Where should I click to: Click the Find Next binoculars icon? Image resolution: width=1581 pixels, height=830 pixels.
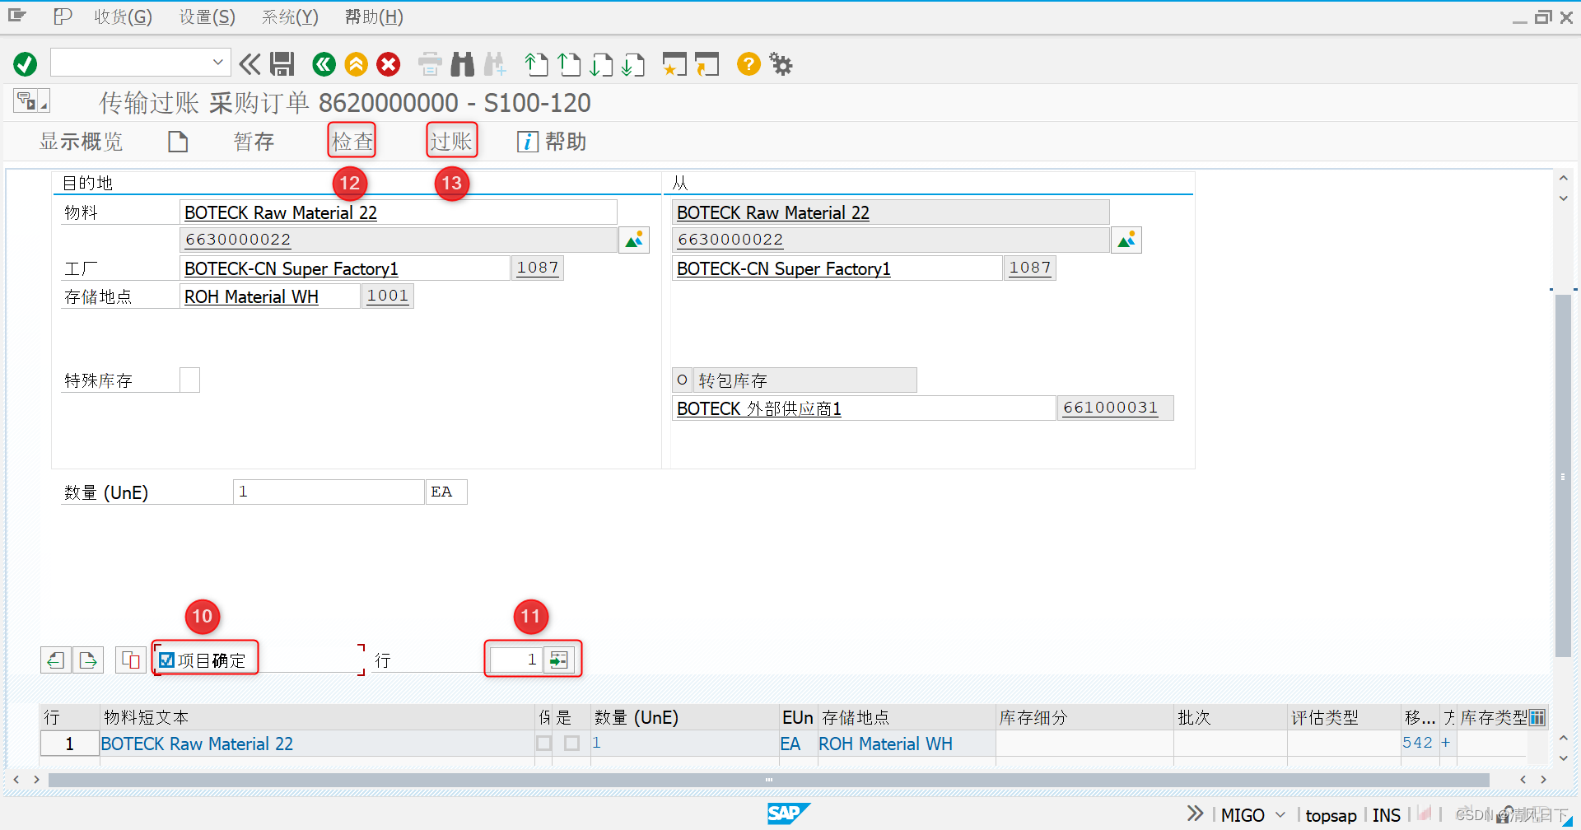coord(496,63)
